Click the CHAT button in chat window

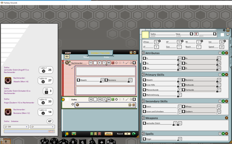tap(51, 131)
